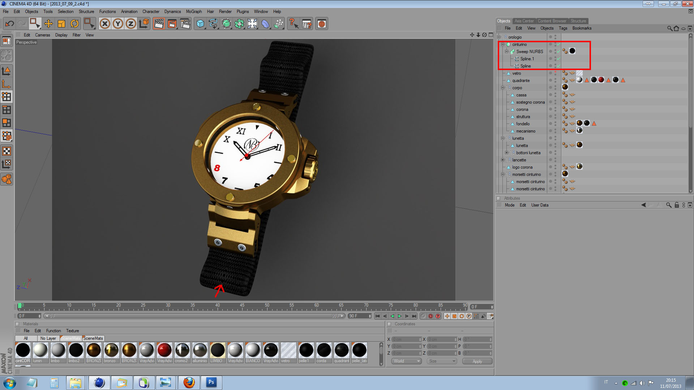Click the Record Active Objects keyframe button

423,316
